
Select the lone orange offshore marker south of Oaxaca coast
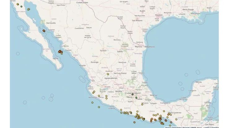[x=134, y=122]
